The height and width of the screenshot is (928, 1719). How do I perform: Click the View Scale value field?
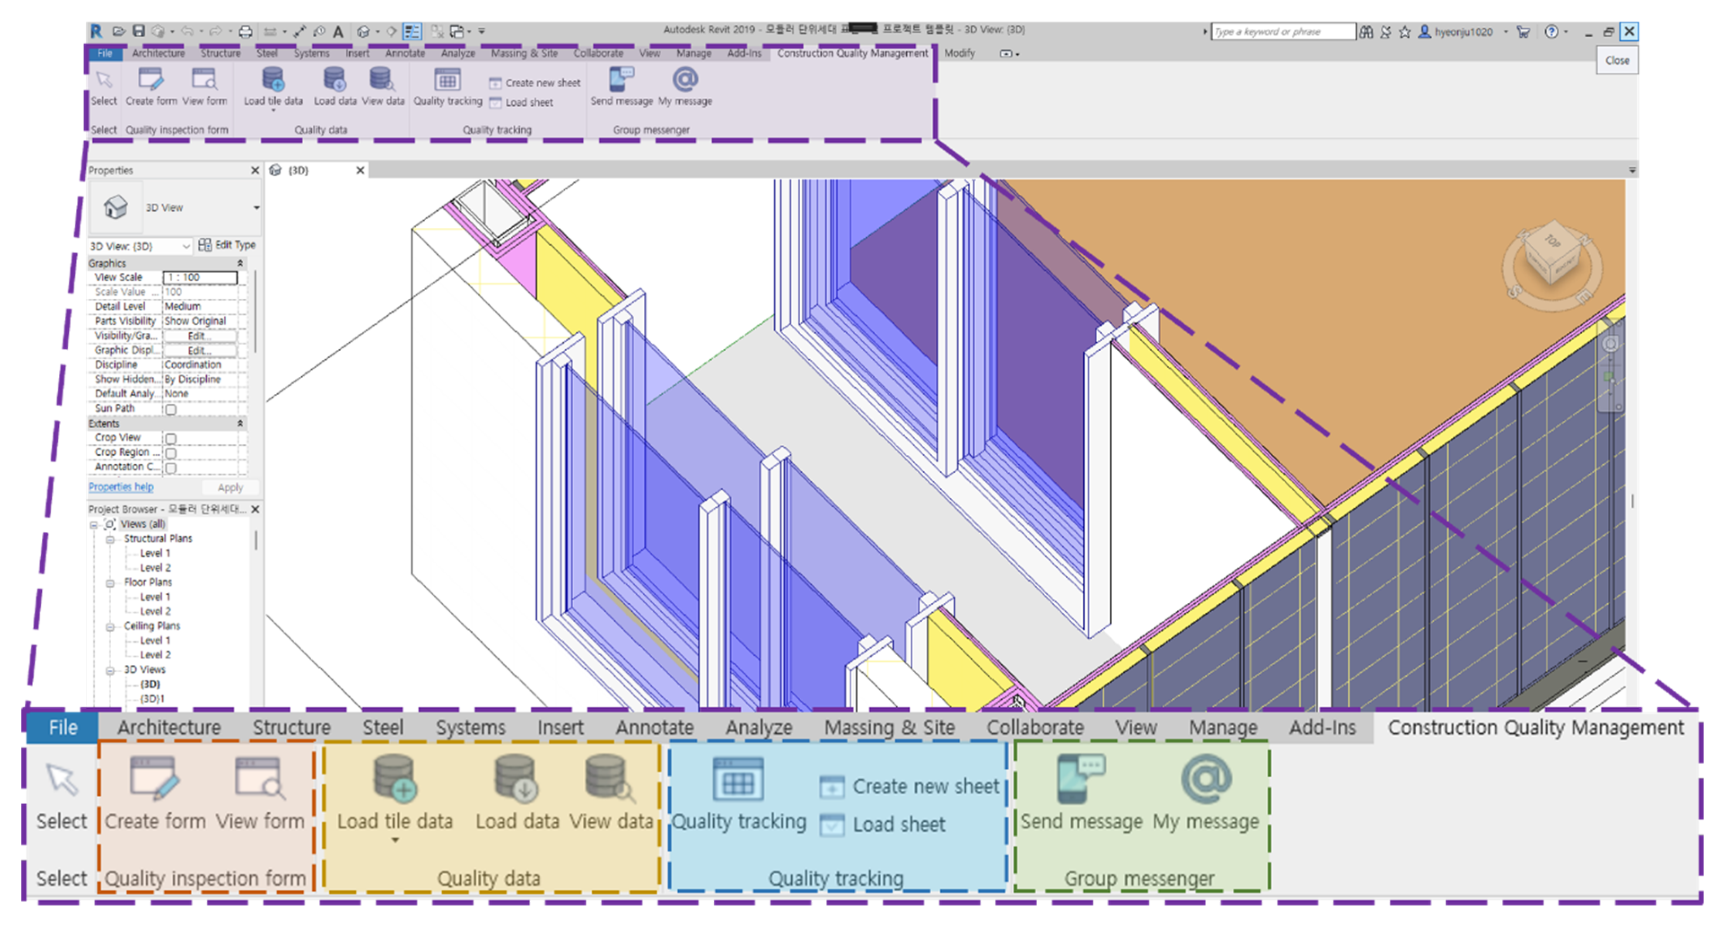pyautogui.click(x=200, y=278)
